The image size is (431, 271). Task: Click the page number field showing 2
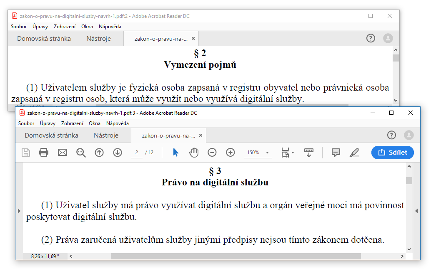[137, 153]
